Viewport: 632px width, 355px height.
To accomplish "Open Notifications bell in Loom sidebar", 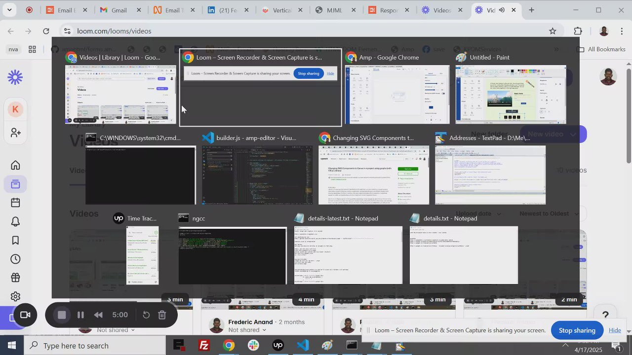I will pos(15,221).
